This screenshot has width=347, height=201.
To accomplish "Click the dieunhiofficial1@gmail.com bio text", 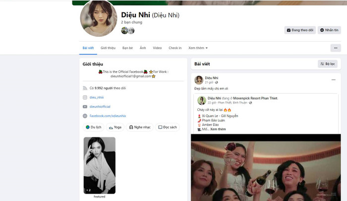I will 131,76.
